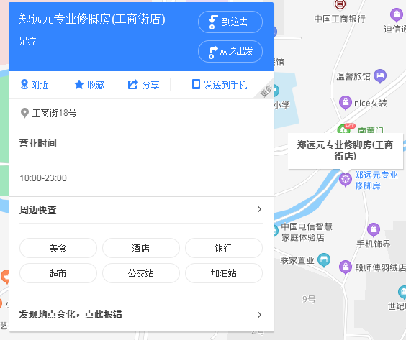The height and width of the screenshot is (340, 406).
Task: Select the 酒店 nearby category
Action: 141,248
